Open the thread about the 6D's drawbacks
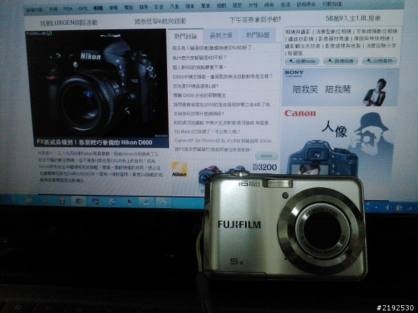 [x=199, y=67]
